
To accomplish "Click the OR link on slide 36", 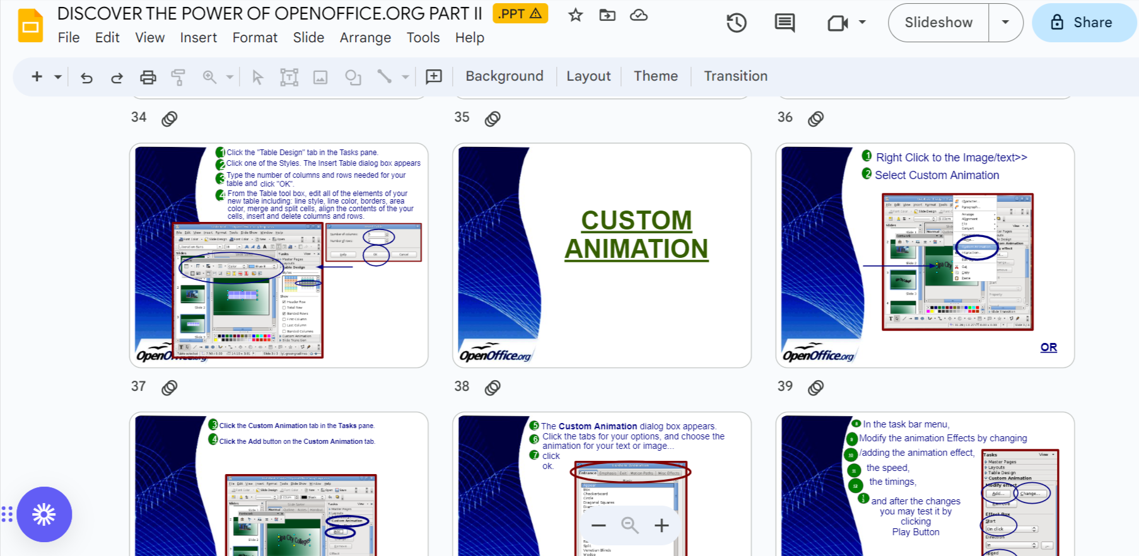I will 1049,347.
